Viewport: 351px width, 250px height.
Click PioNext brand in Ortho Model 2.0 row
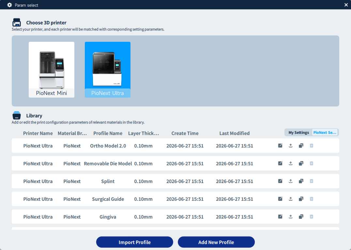tap(72, 146)
